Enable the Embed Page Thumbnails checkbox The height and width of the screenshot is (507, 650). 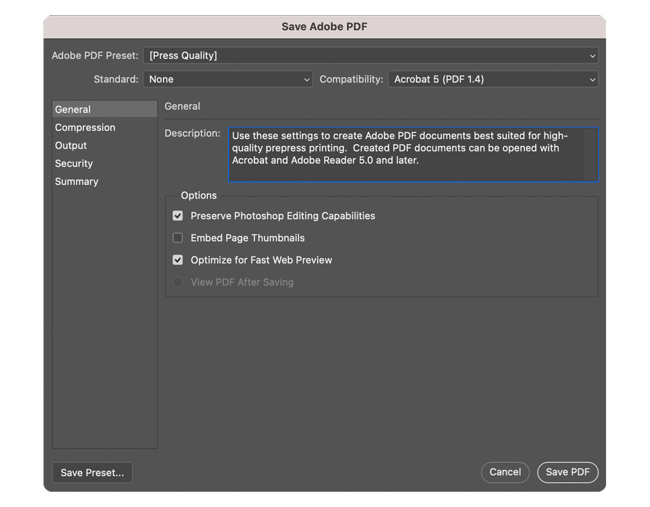[178, 238]
